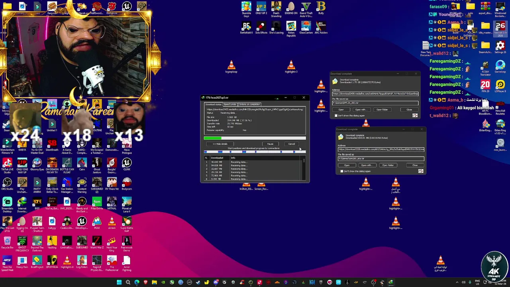Open the Ragdoll Physics shortcut icon

click(x=97, y=263)
